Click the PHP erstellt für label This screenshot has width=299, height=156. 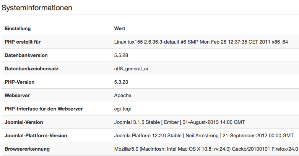(23, 42)
